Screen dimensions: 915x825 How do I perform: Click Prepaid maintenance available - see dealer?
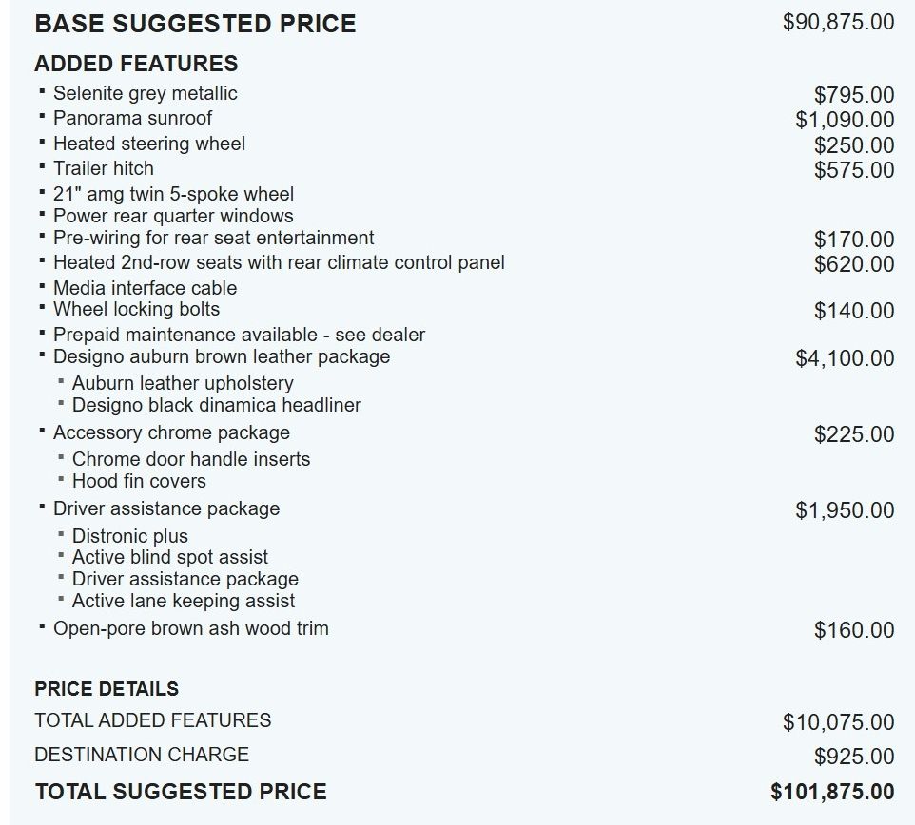(239, 335)
